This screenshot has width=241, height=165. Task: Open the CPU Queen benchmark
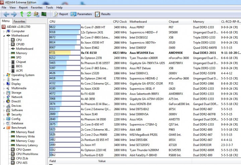(x=23, y=150)
